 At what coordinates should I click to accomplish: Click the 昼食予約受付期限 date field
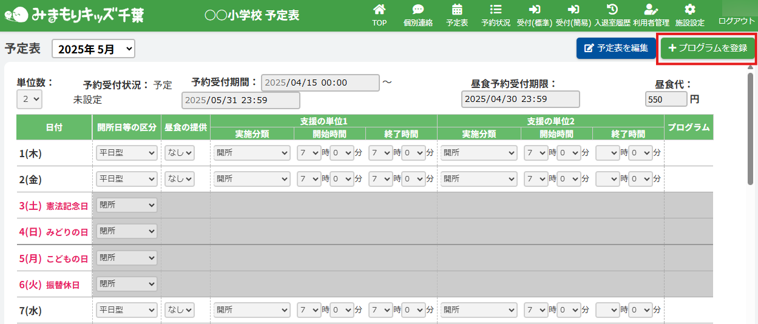coord(520,100)
